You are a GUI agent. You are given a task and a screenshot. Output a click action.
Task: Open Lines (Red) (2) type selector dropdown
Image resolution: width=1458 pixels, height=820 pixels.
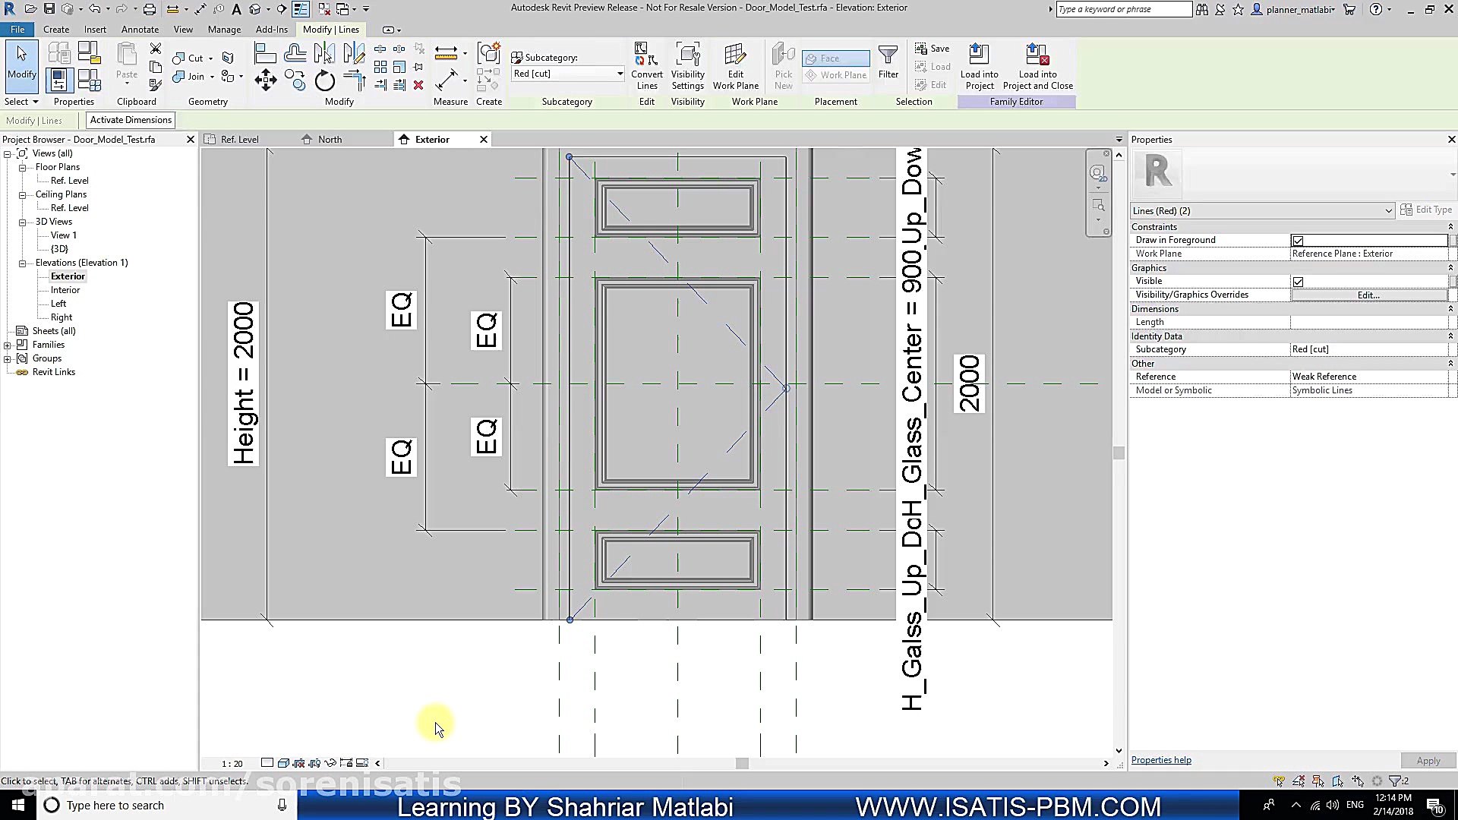coord(1388,211)
